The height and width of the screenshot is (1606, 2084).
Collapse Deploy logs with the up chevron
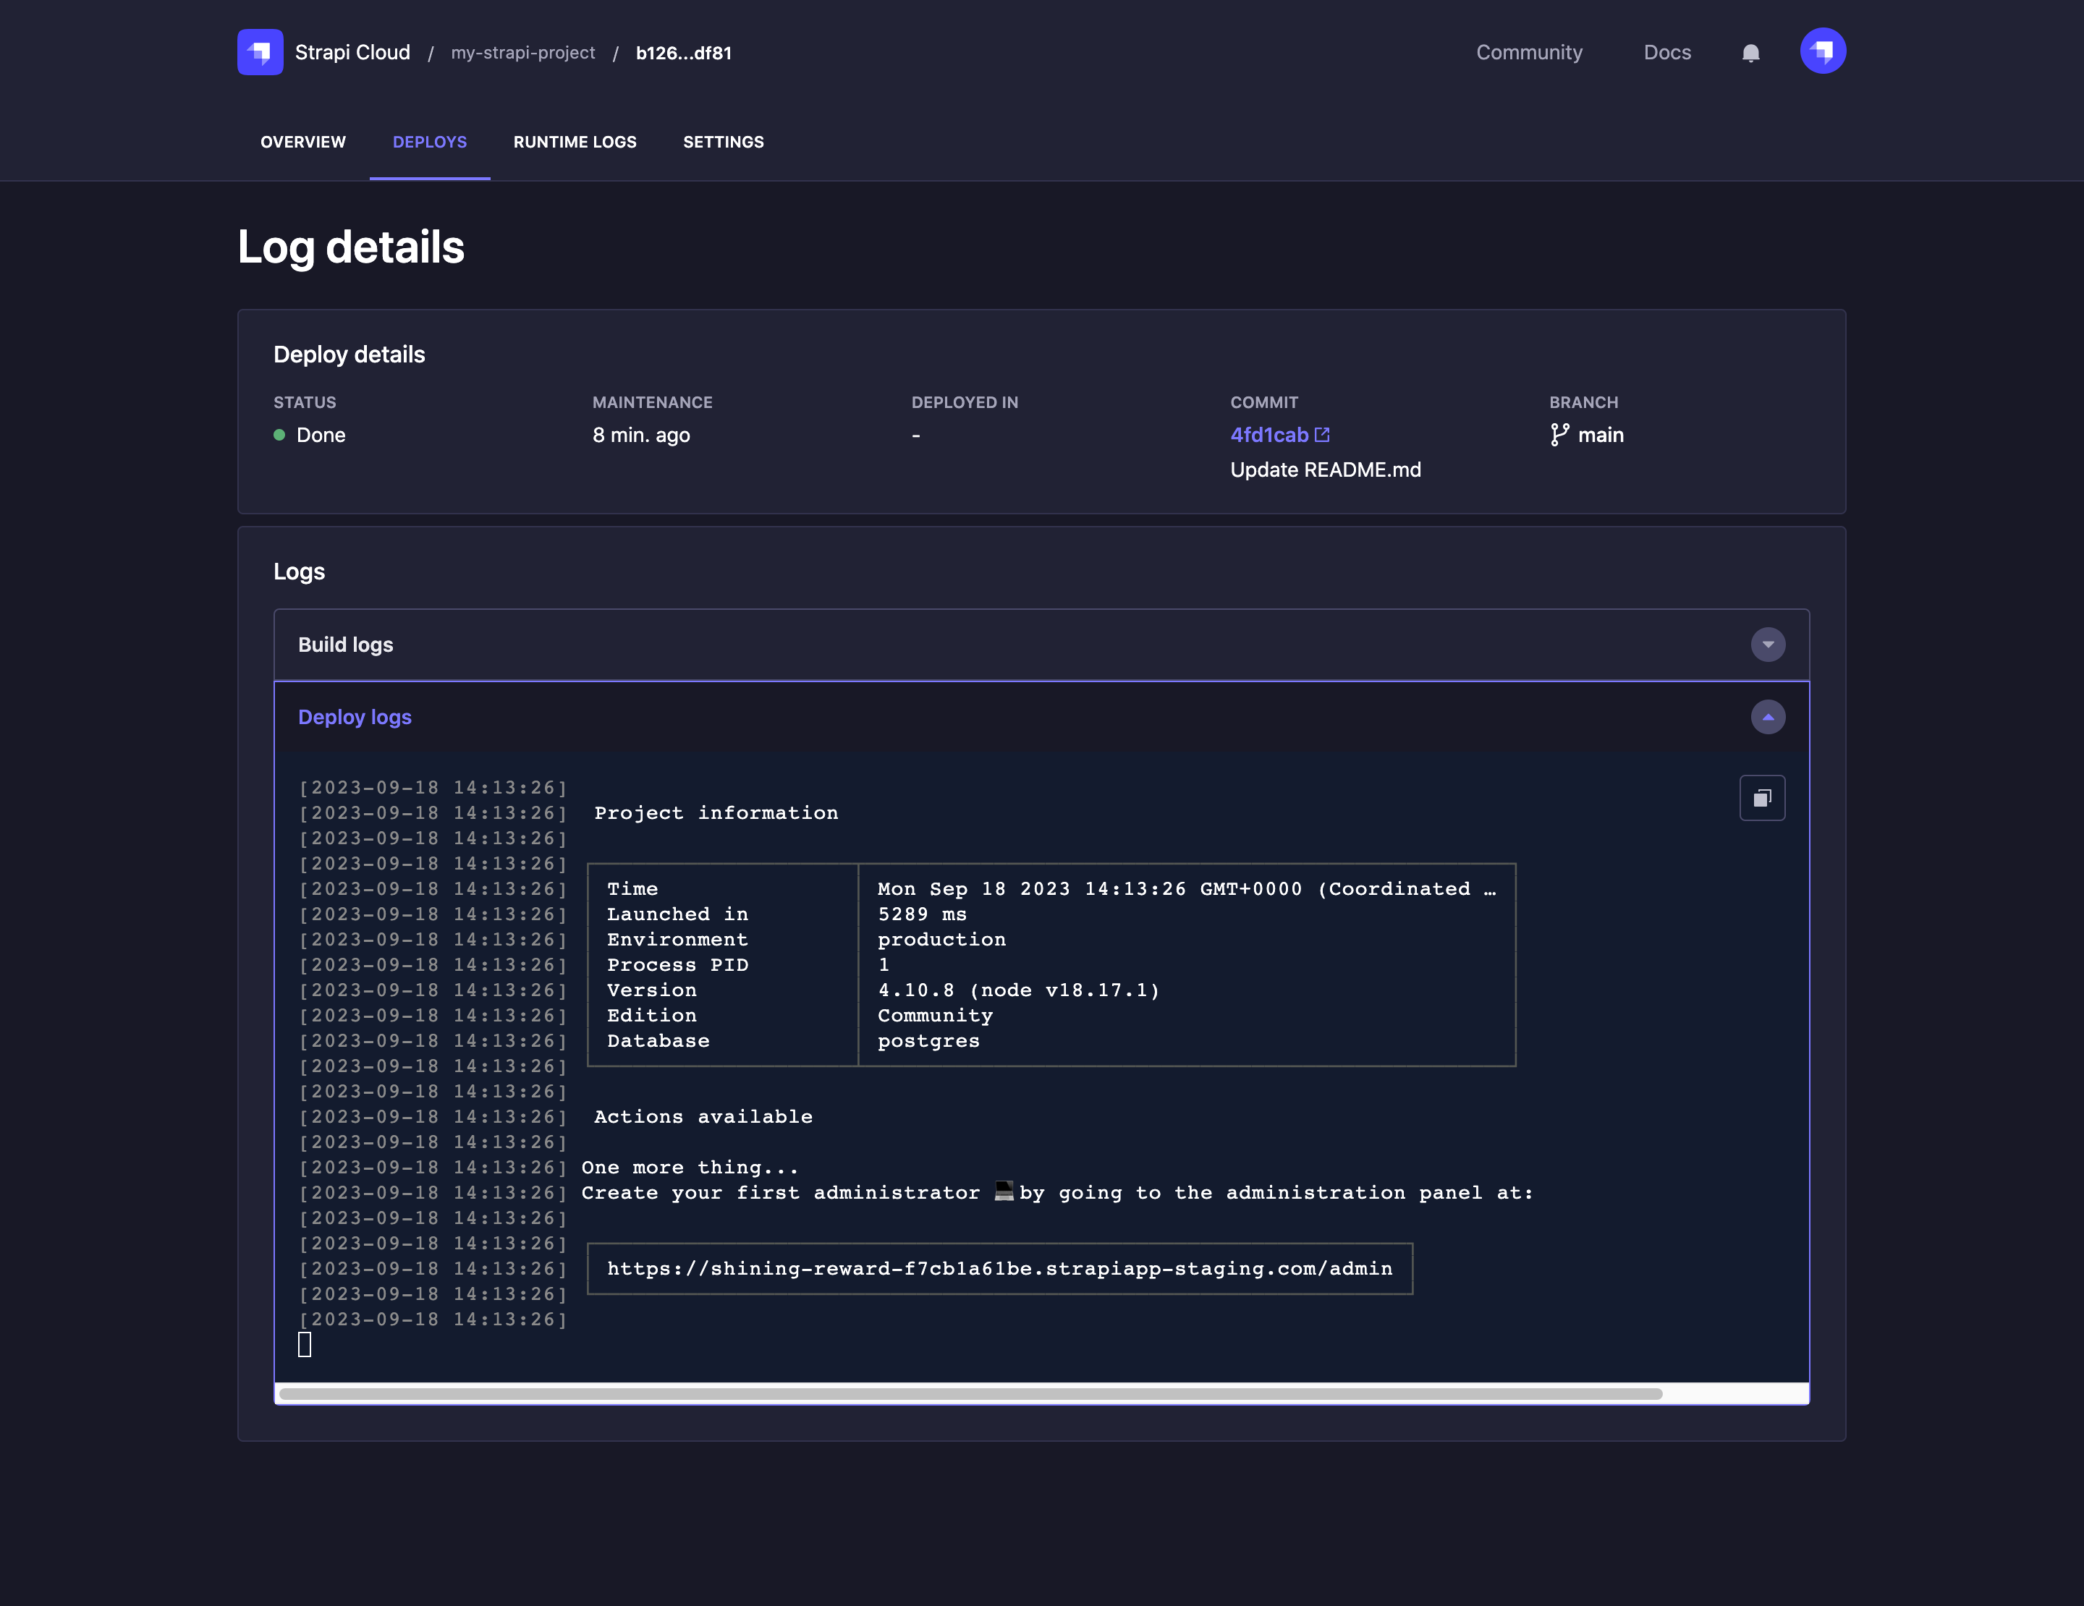click(1767, 717)
